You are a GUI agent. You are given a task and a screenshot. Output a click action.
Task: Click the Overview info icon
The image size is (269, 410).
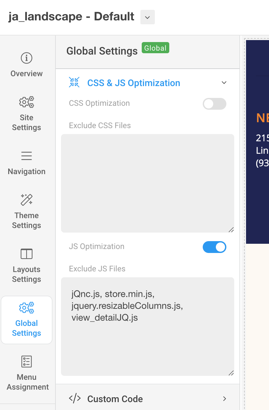[27, 58]
